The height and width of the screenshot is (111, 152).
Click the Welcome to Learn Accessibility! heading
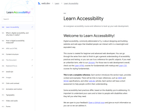(x=89, y=36)
